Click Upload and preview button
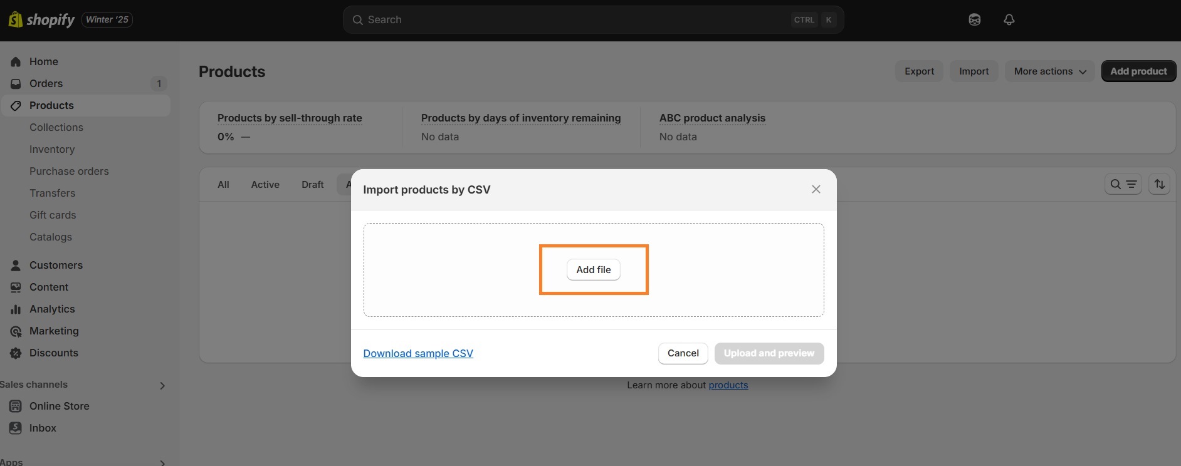Viewport: 1181px width, 466px height. (769, 353)
